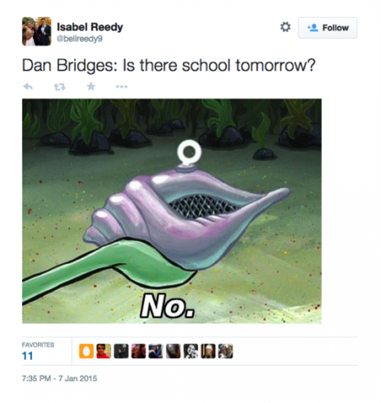Viewport: 381px width, 403px height.
Task: Favorite the tweet with star icon
Action: click(x=91, y=87)
